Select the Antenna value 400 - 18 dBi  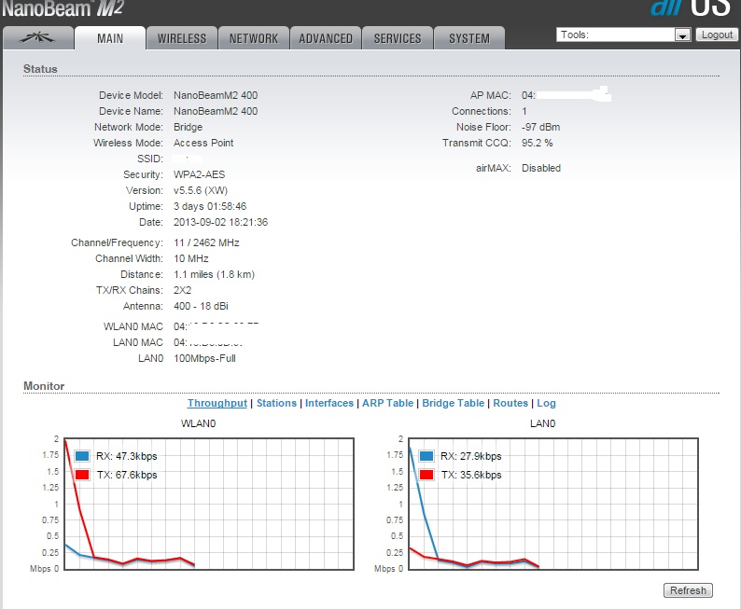click(201, 306)
